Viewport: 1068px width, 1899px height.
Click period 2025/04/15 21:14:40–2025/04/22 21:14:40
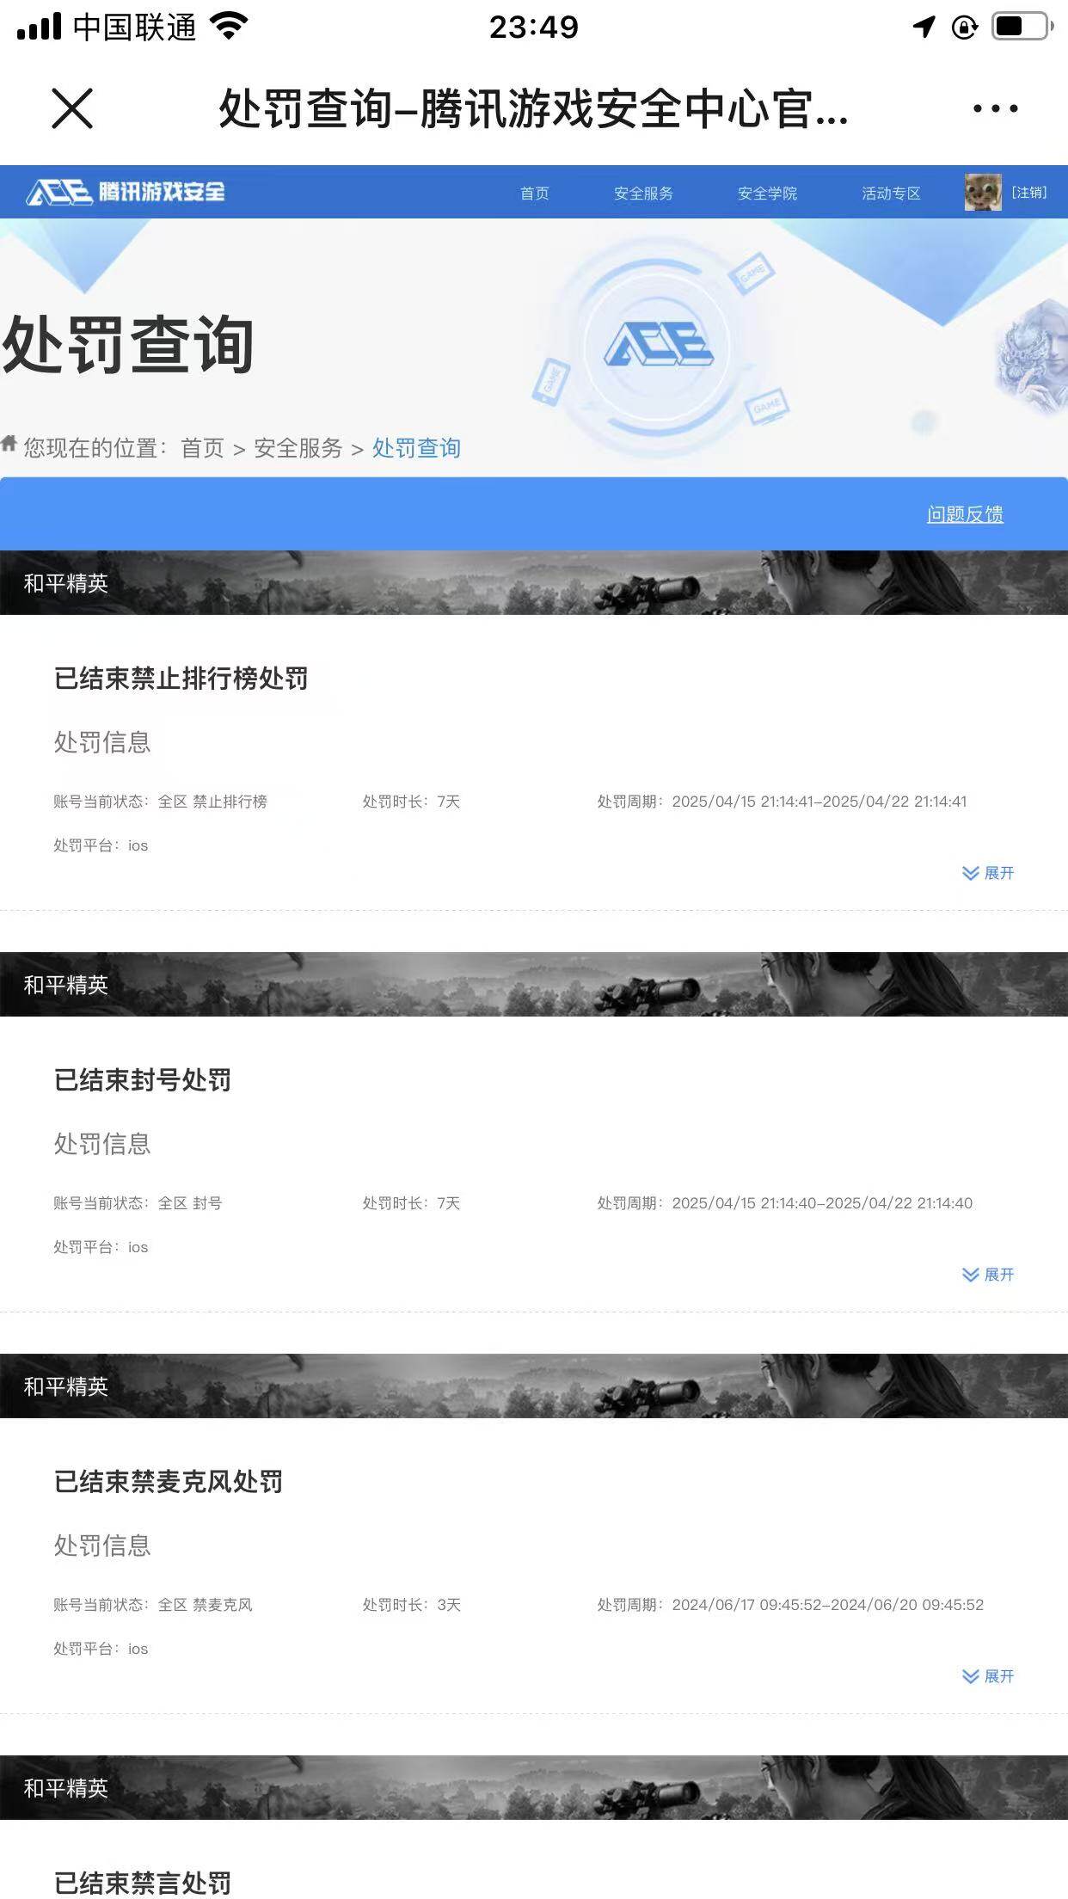tap(822, 1203)
